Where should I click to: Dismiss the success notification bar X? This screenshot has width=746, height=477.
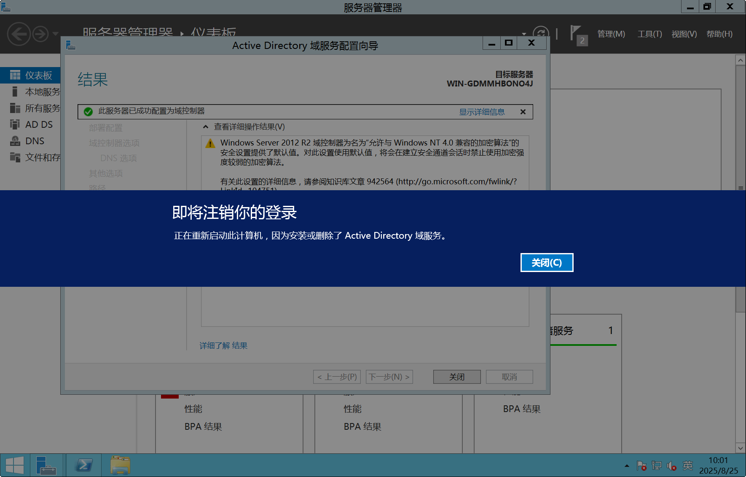[x=523, y=112]
